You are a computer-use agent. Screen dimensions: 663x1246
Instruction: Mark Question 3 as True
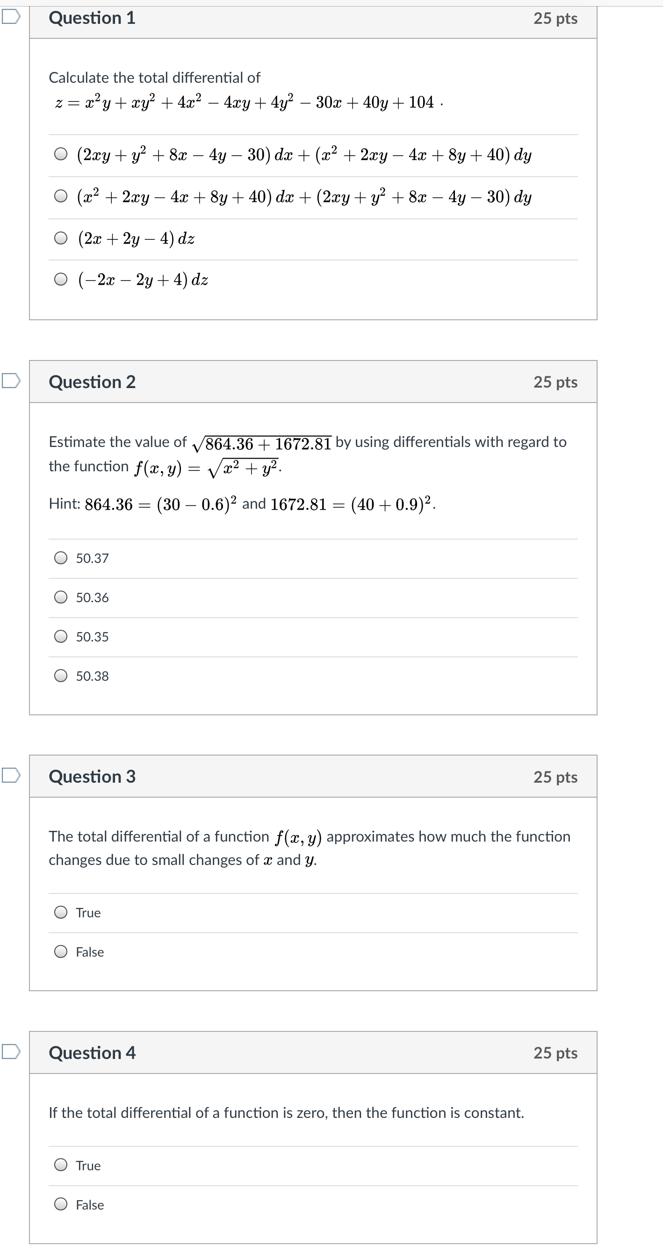(x=60, y=913)
